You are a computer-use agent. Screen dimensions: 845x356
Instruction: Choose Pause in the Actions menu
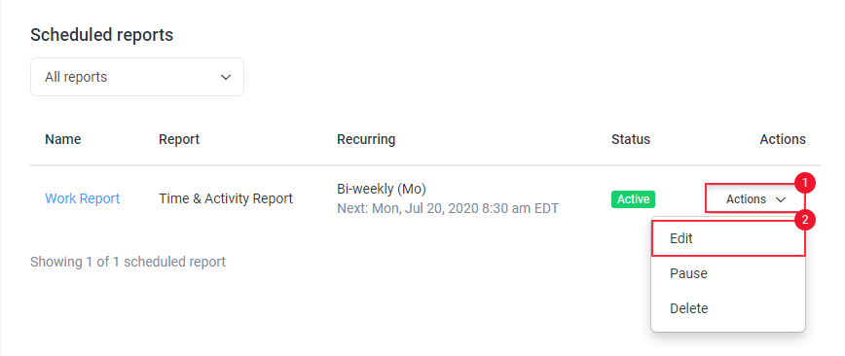[x=728, y=273]
